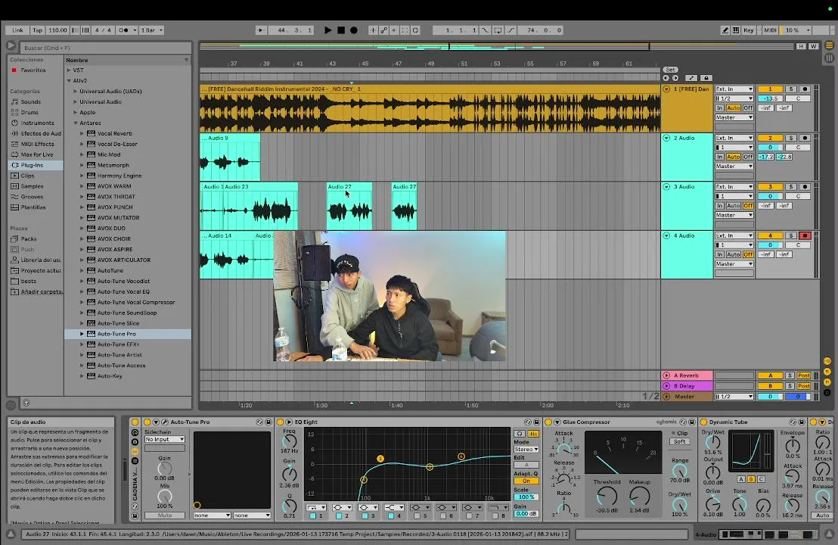Open the Drums category in browser
The image size is (838, 545).
click(x=29, y=112)
